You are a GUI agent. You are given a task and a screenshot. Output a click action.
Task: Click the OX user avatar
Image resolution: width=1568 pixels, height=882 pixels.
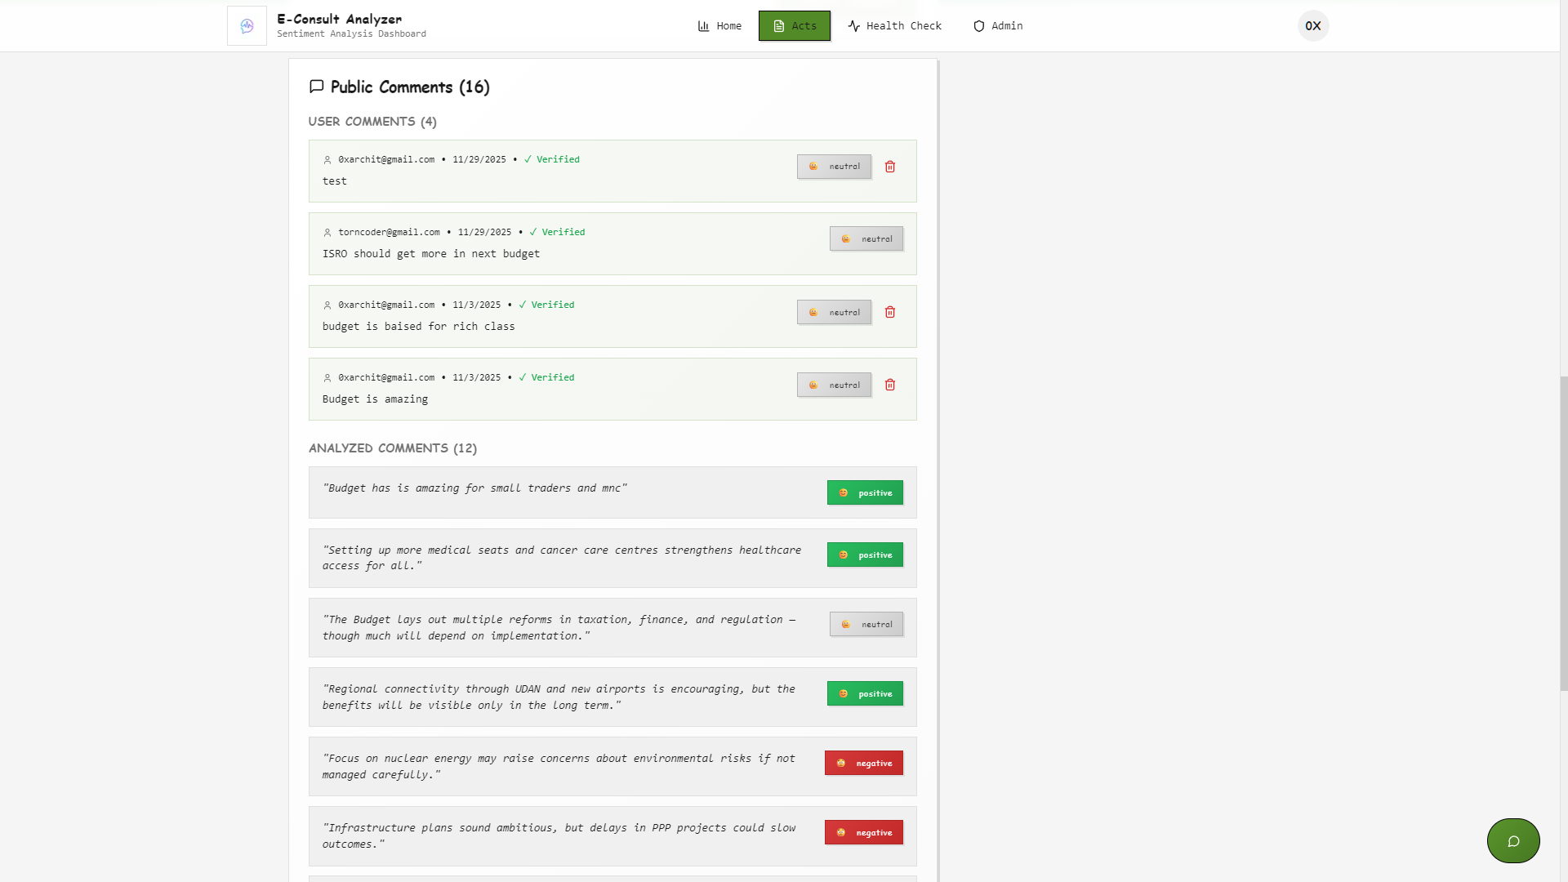[x=1312, y=26]
